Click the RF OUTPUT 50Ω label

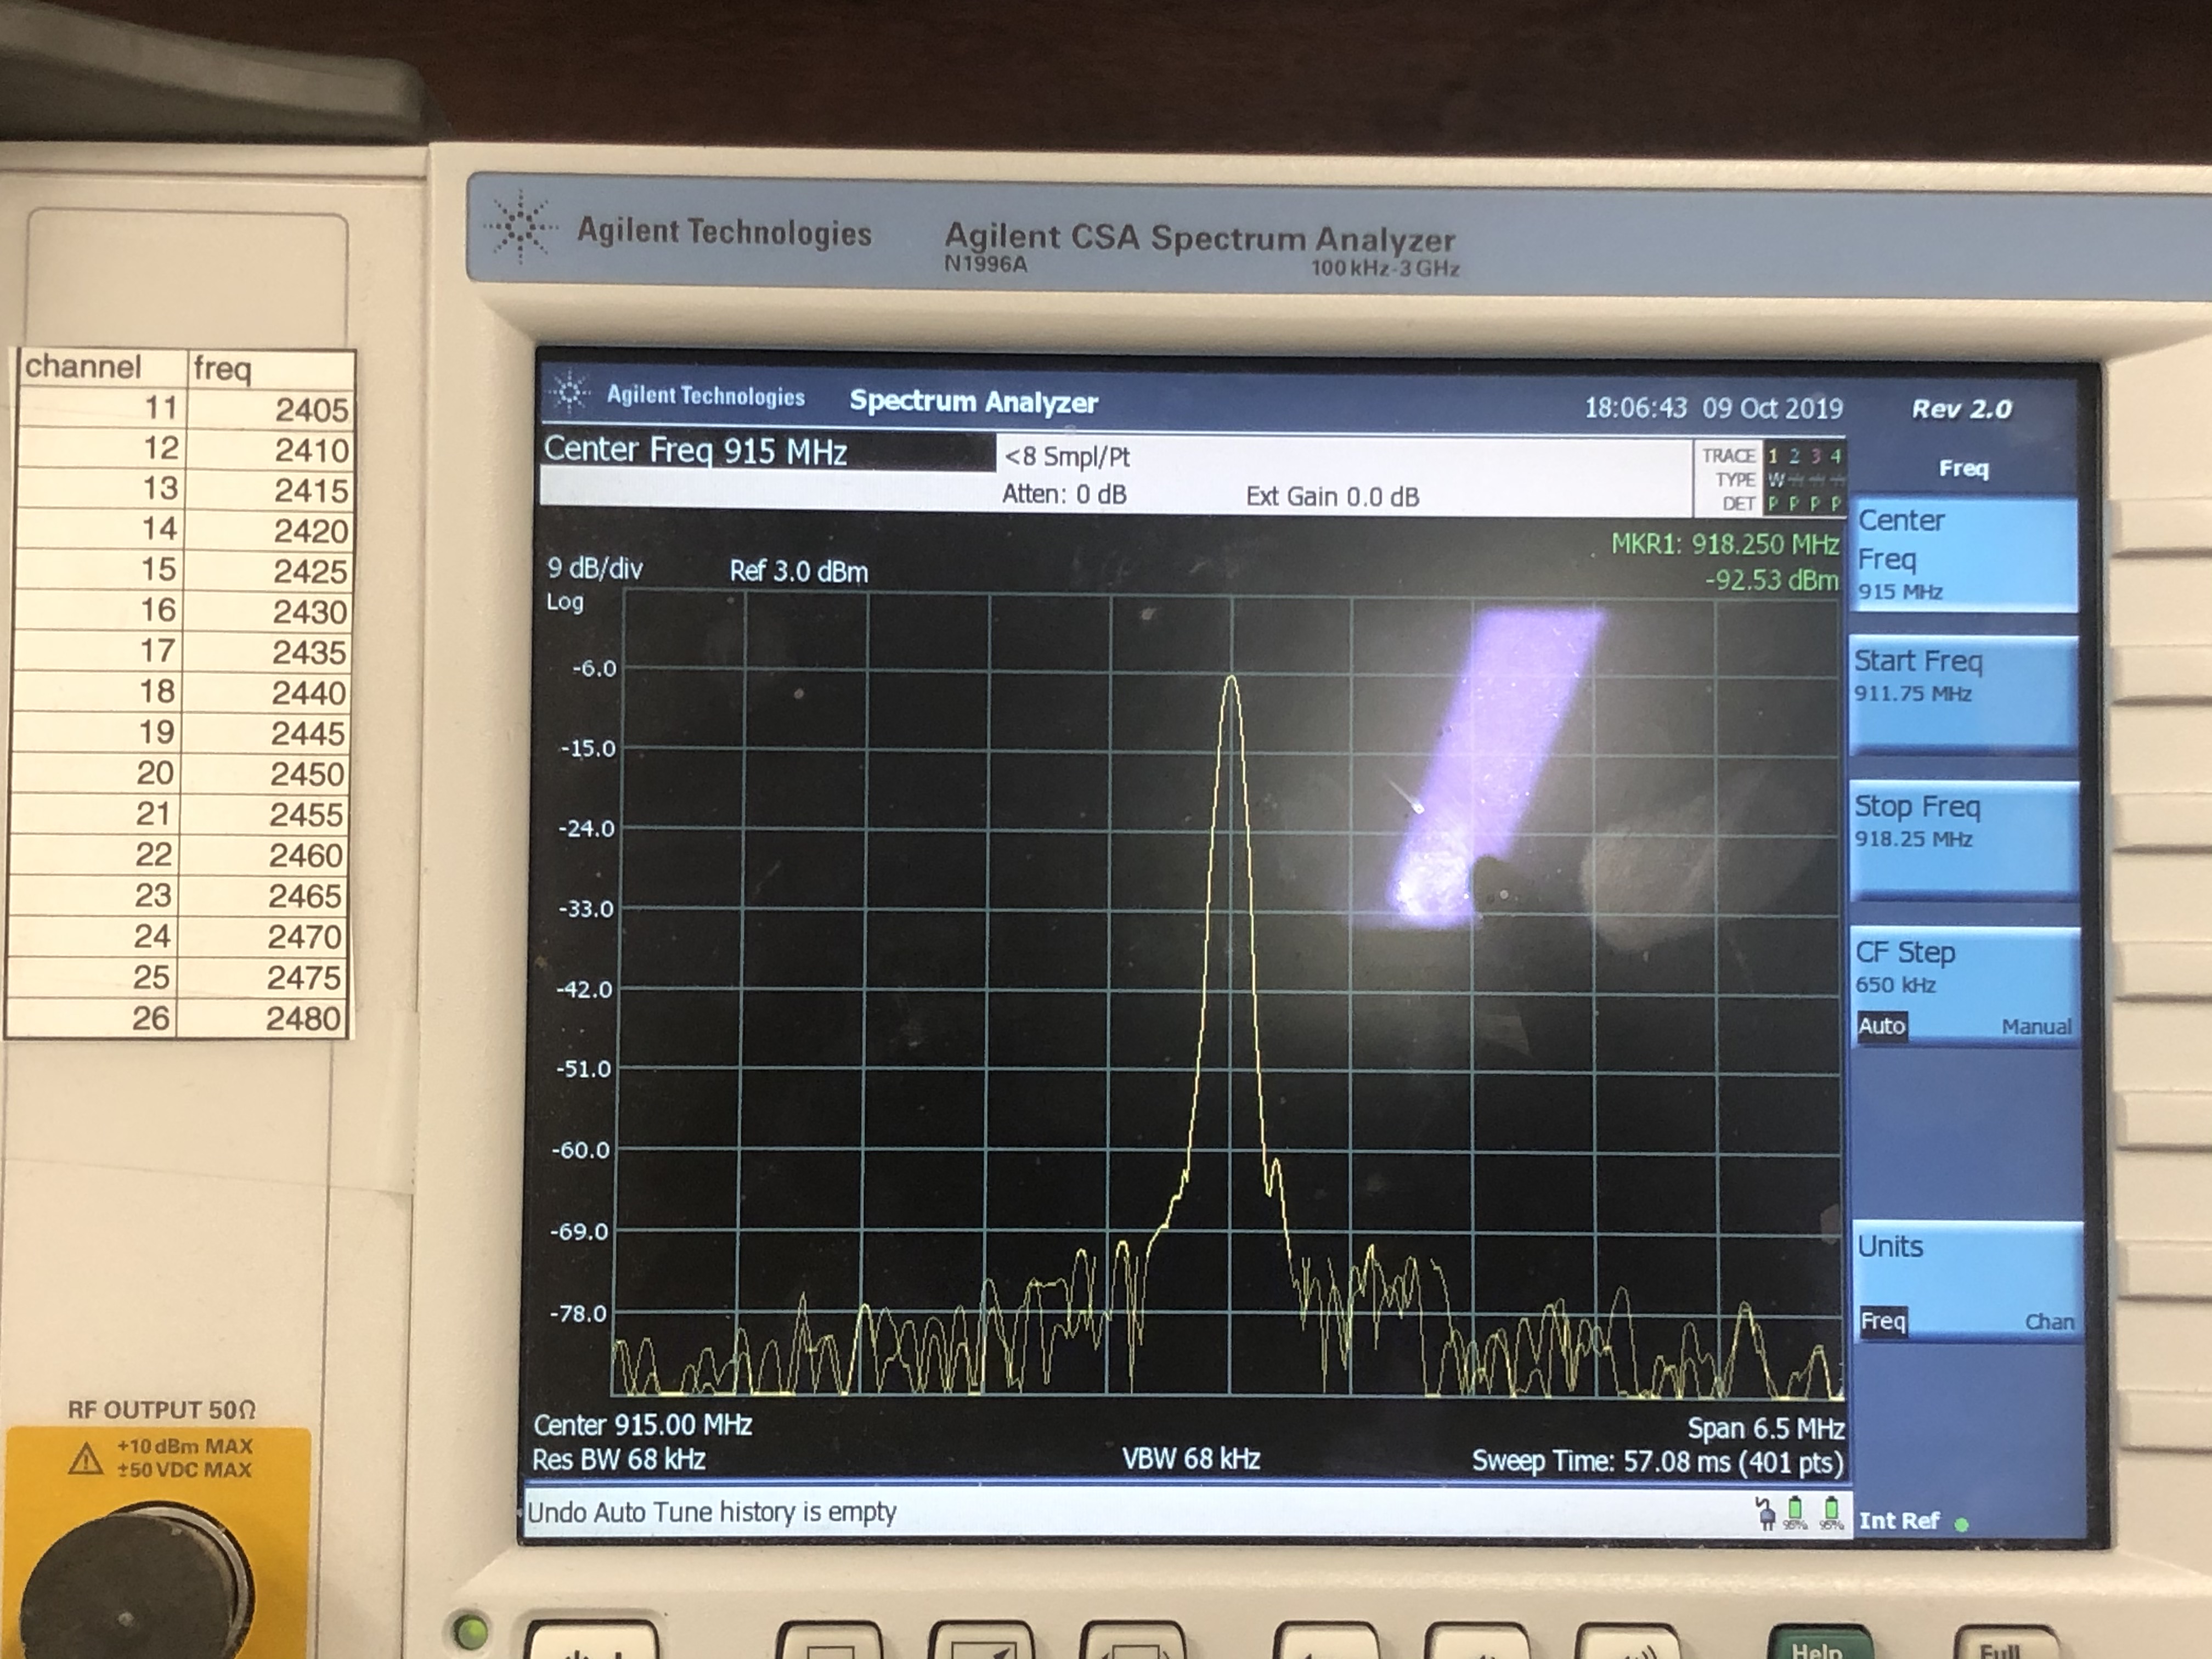[x=161, y=1410]
